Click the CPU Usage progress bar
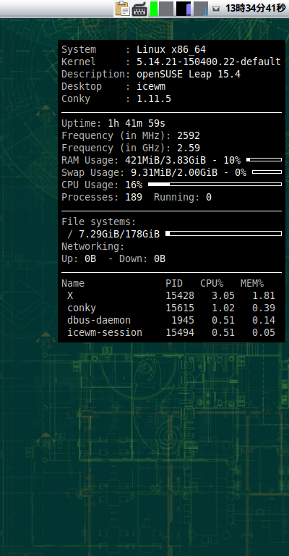This screenshot has width=289, height=556. tap(215, 185)
